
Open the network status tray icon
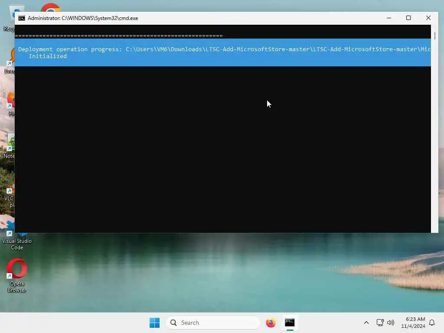point(380,323)
